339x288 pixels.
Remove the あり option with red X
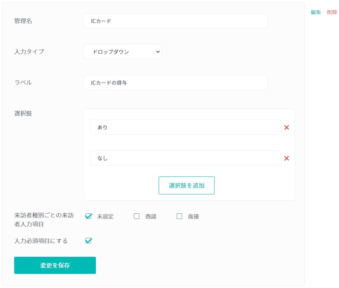click(287, 127)
